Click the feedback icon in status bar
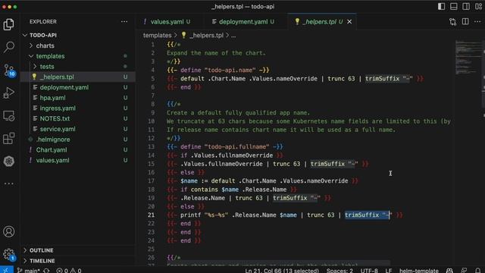Image resolution: width=485 pixels, height=273 pixels. point(464,271)
